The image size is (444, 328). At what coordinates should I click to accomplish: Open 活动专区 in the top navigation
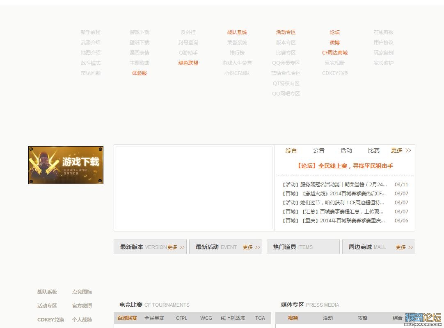click(x=286, y=32)
